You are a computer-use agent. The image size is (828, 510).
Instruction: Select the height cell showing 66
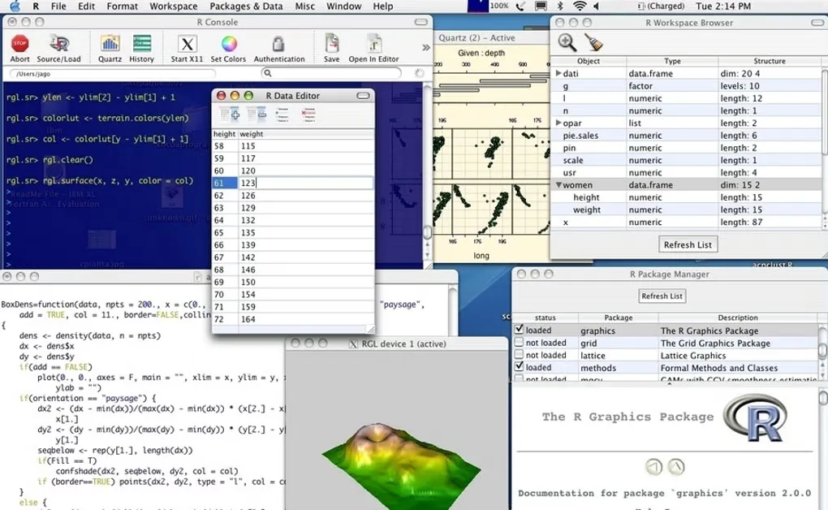(x=225, y=244)
